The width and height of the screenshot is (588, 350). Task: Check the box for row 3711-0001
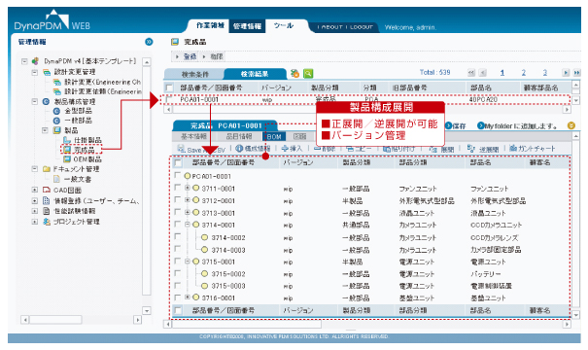tap(178, 188)
